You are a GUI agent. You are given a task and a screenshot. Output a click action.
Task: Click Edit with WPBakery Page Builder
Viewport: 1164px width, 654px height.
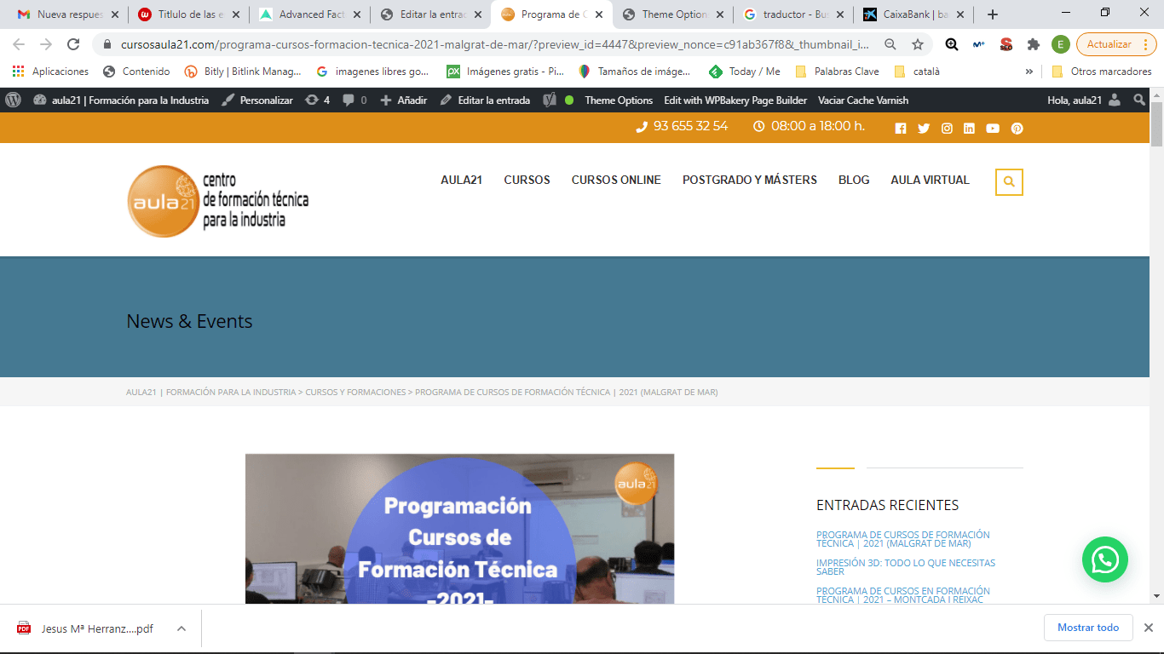735,100
